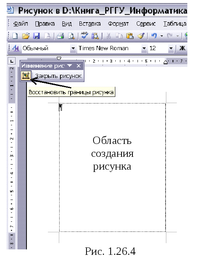Click menu bar drag handle by Файл
The width and height of the screenshot is (201, 263).
pyautogui.click(x=9, y=23)
